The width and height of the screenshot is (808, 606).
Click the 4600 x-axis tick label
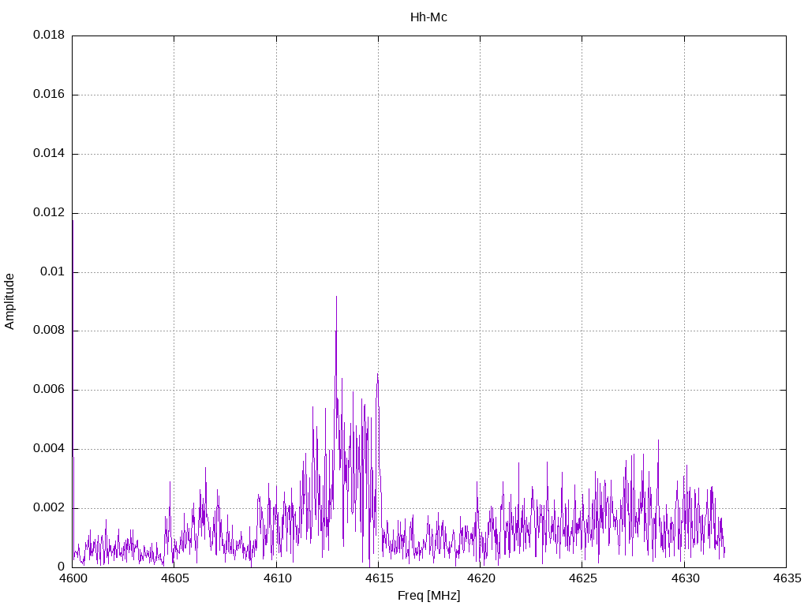pos(73,578)
